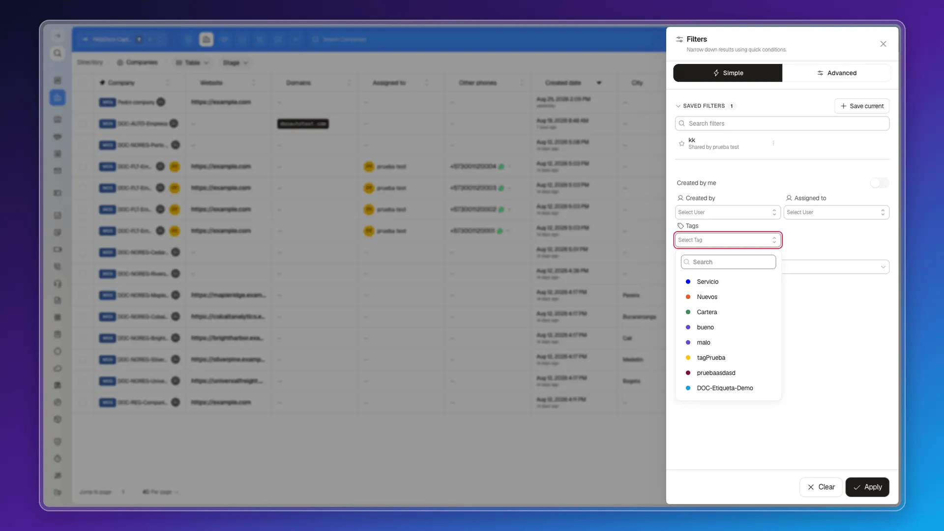Sort by the Created date column arrow

599,83
